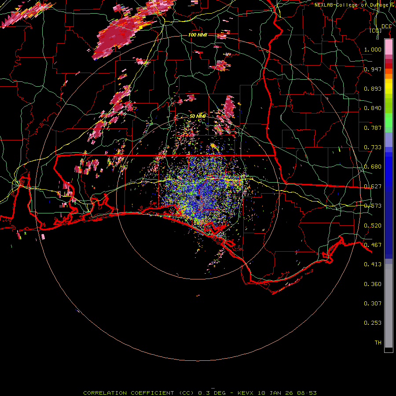Click the 0.307 color scale value
The image size is (396, 396).
(x=373, y=304)
